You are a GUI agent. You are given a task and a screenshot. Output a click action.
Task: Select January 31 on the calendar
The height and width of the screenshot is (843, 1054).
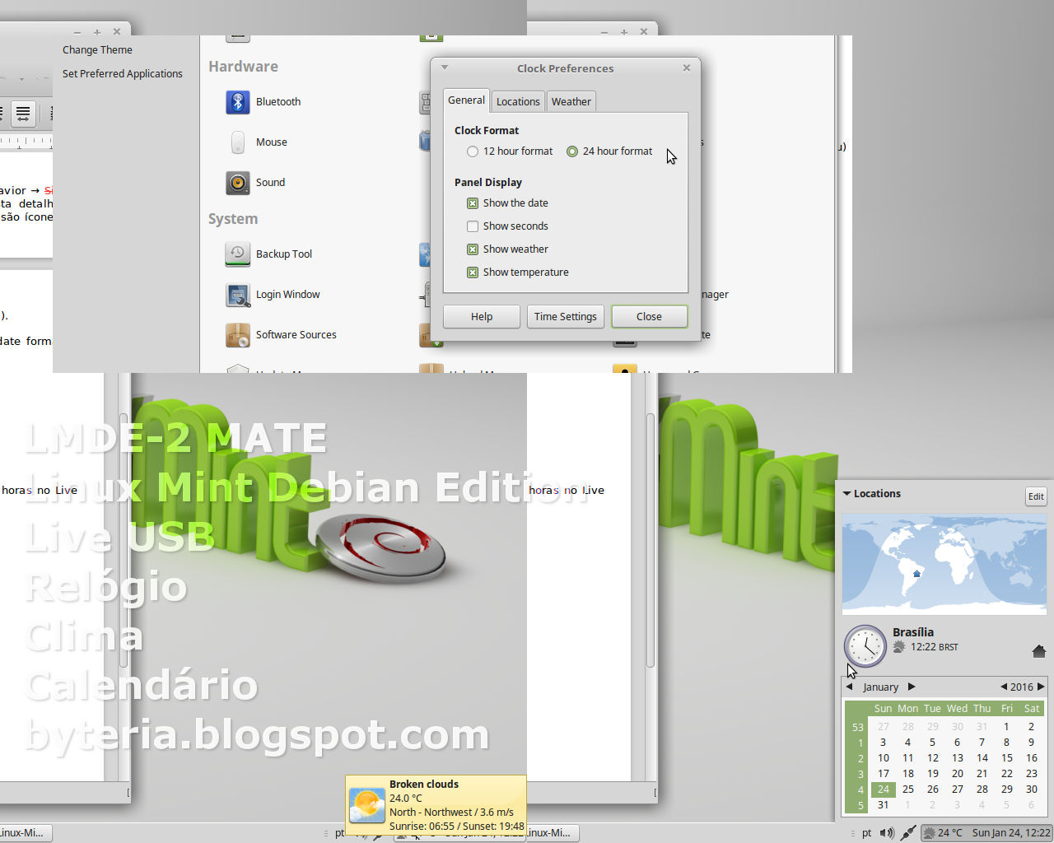pos(883,804)
